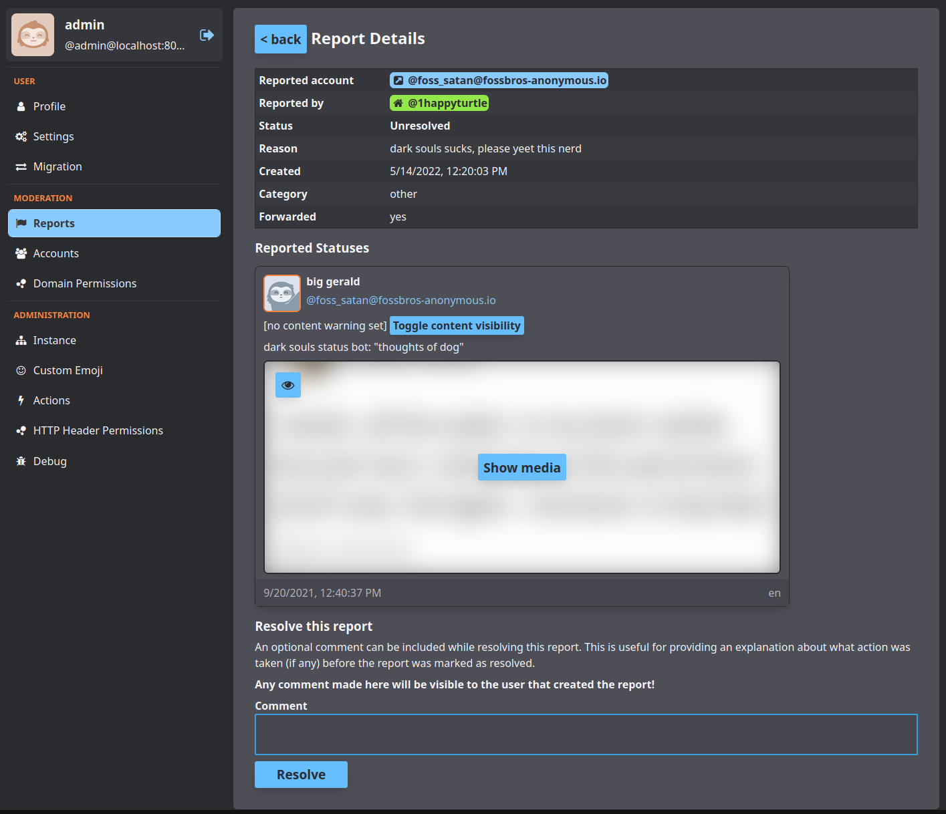Viewport: 946px width, 814px height.
Task: Reveal the hidden image with Show media
Action: (x=521, y=467)
